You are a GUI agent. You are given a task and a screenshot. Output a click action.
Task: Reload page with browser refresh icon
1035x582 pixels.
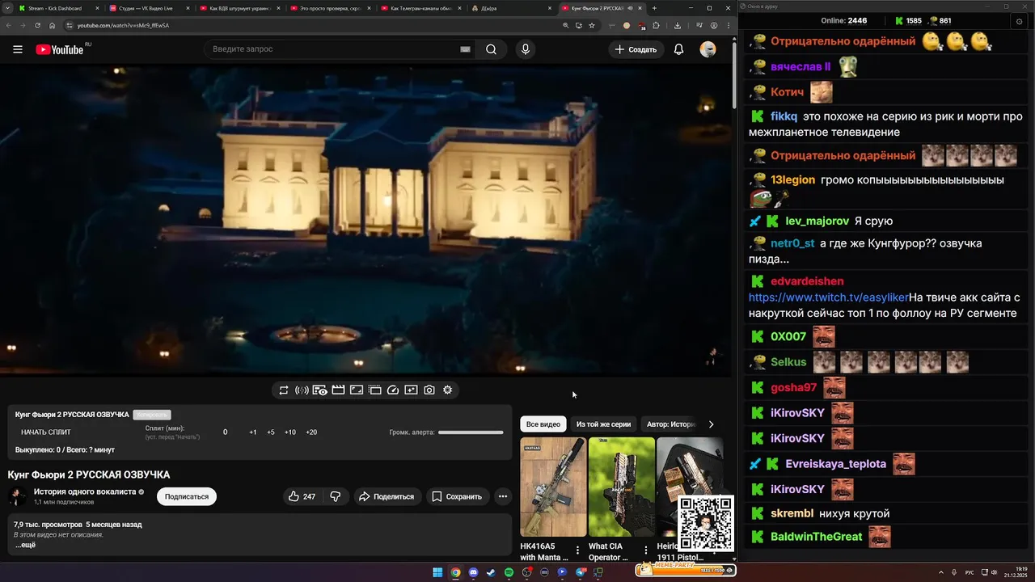(x=37, y=25)
